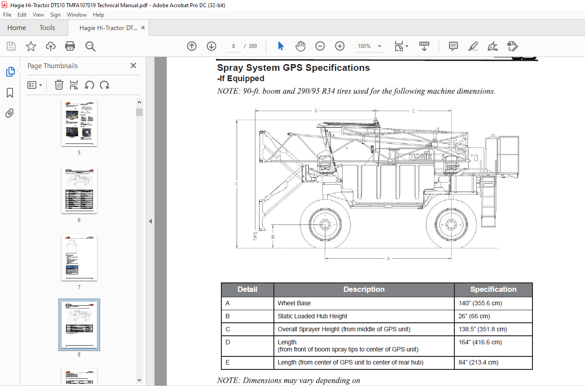The width and height of the screenshot is (585, 386).
Task: Click the '-If Equipped' subheading
Action: click(241, 79)
